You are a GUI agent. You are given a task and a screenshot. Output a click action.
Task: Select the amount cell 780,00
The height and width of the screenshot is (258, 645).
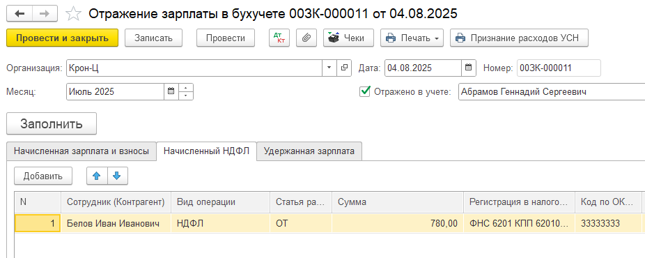(398, 223)
